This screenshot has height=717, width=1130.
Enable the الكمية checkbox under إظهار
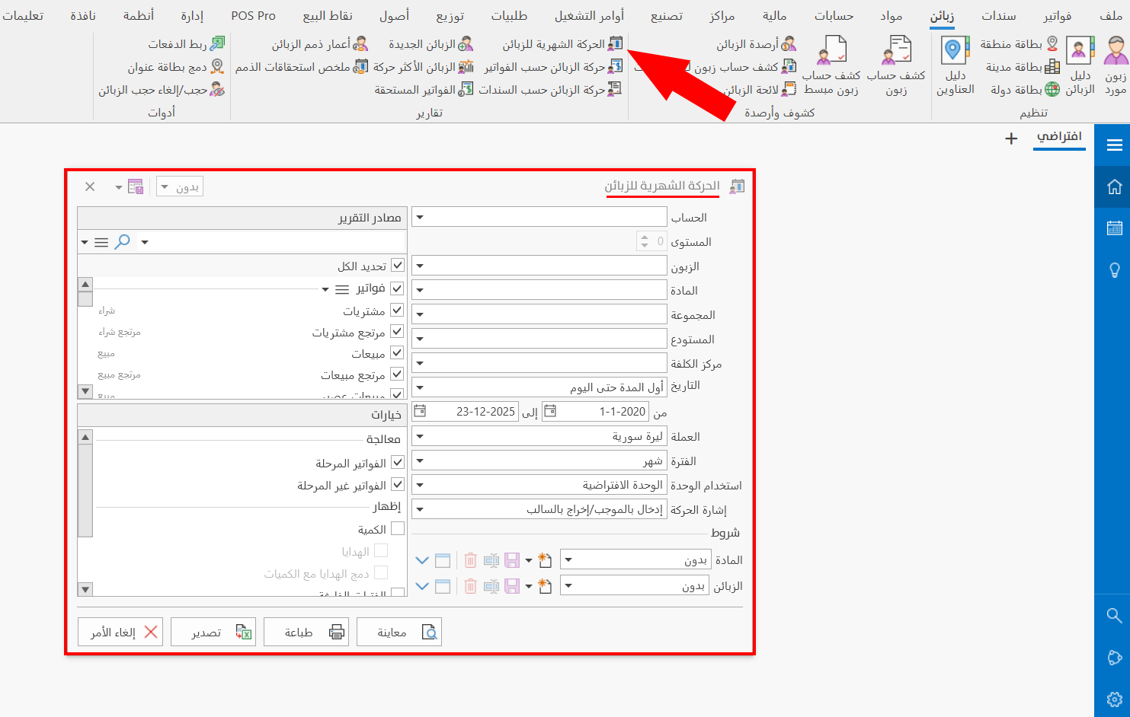[399, 529]
